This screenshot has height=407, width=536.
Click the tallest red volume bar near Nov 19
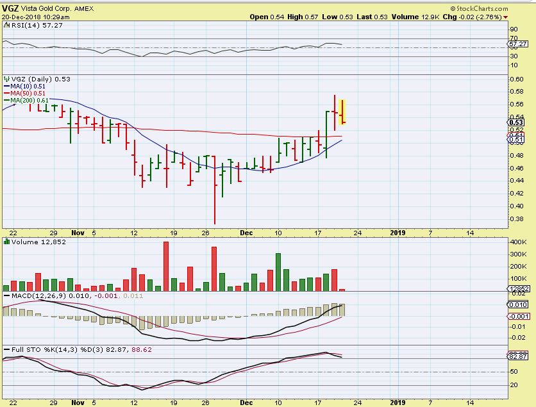(x=166, y=266)
